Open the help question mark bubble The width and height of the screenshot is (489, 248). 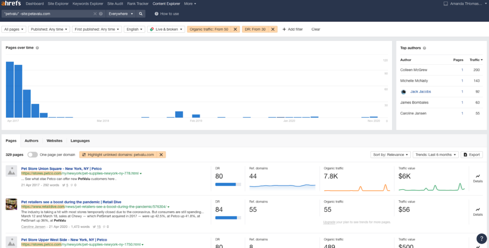[x=481, y=238]
